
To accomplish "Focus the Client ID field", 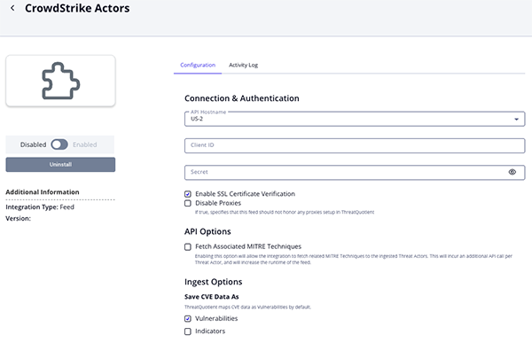I will [355, 145].
